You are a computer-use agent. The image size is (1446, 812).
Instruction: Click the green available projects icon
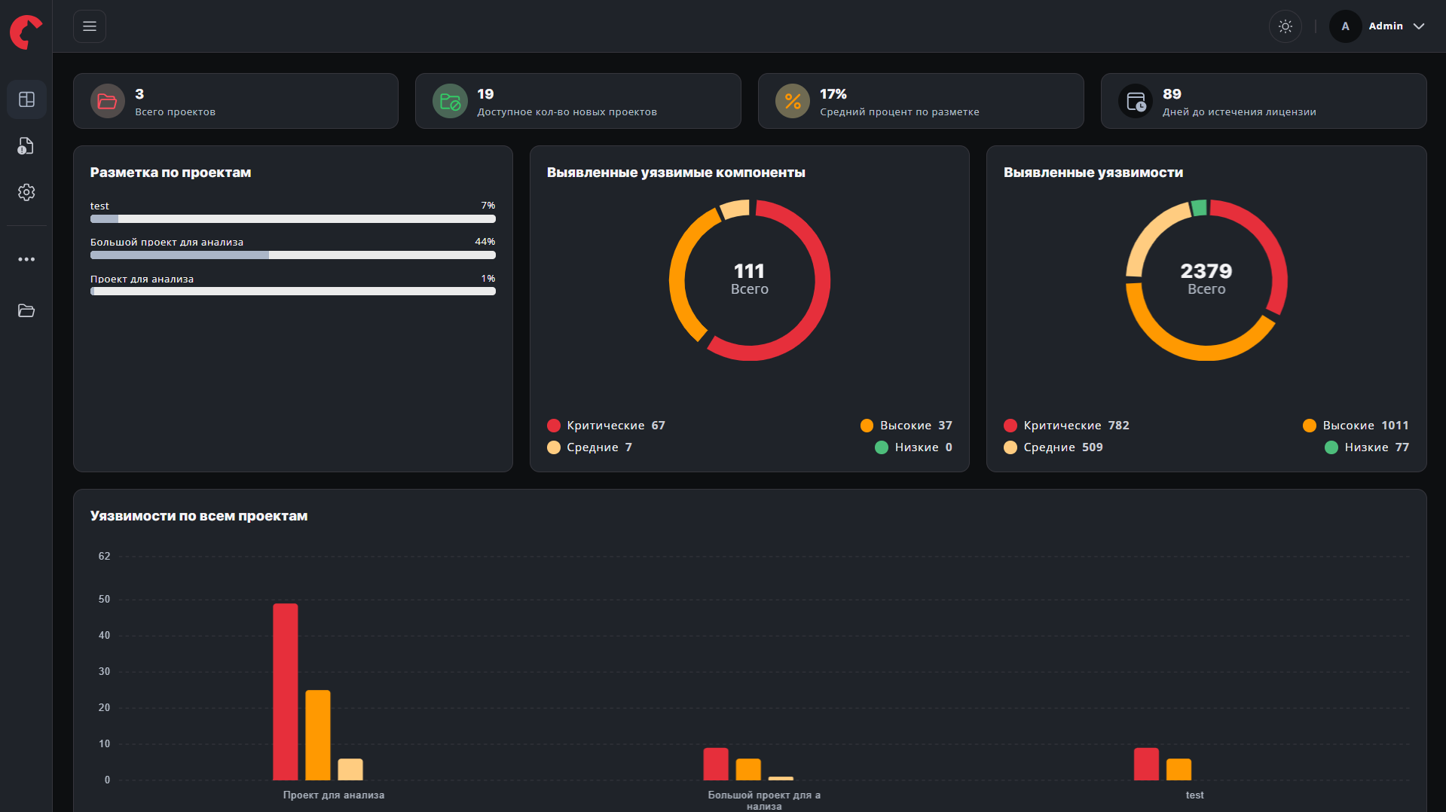tap(450, 101)
